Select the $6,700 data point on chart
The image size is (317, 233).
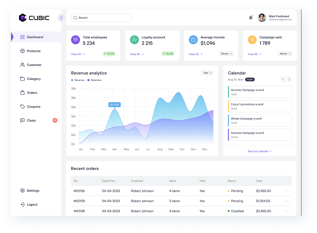(114, 109)
